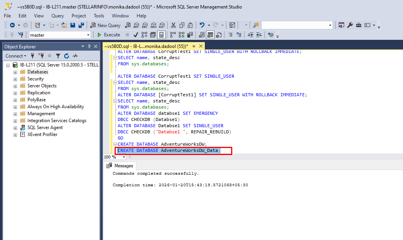Click the New MDX Query icon
The width and height of the screenshot is (403, 240).
(136, 25)
